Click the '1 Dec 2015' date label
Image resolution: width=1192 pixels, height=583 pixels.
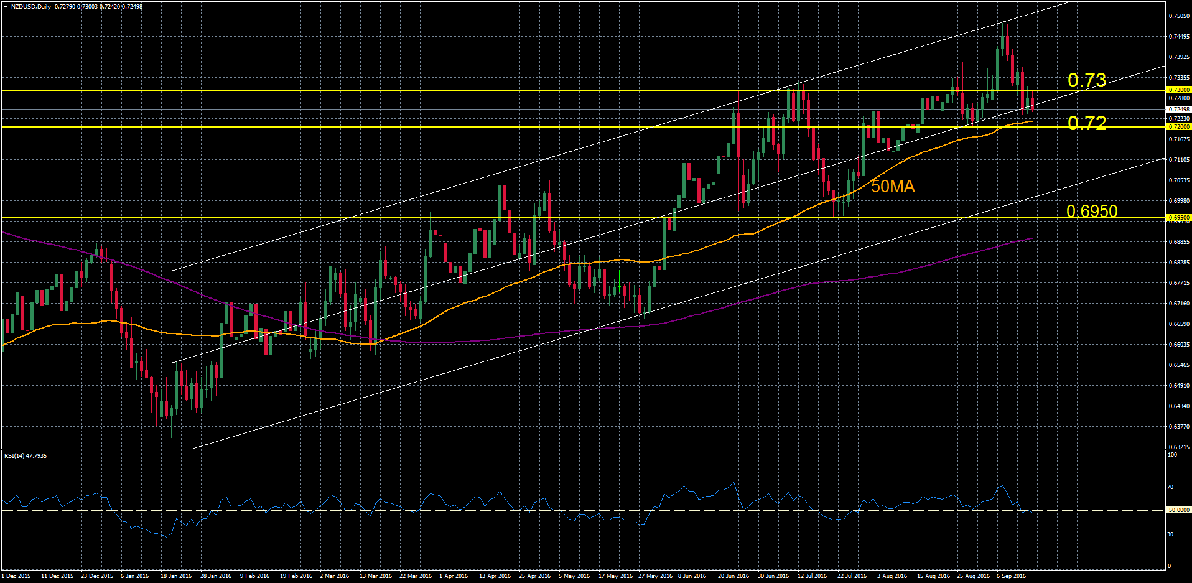point(16,576)
